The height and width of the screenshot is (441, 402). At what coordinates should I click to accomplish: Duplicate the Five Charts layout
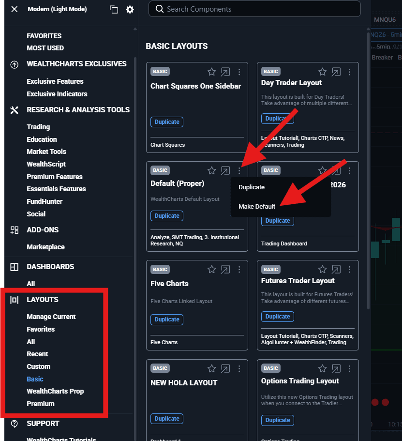[167, 320]
